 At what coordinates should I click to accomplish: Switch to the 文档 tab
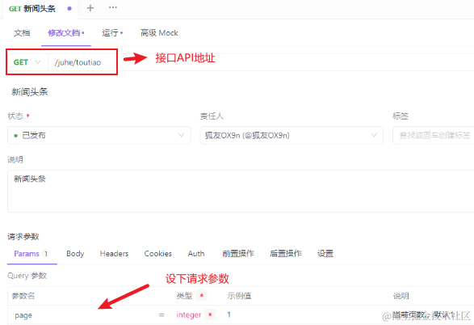pos(22,32)
